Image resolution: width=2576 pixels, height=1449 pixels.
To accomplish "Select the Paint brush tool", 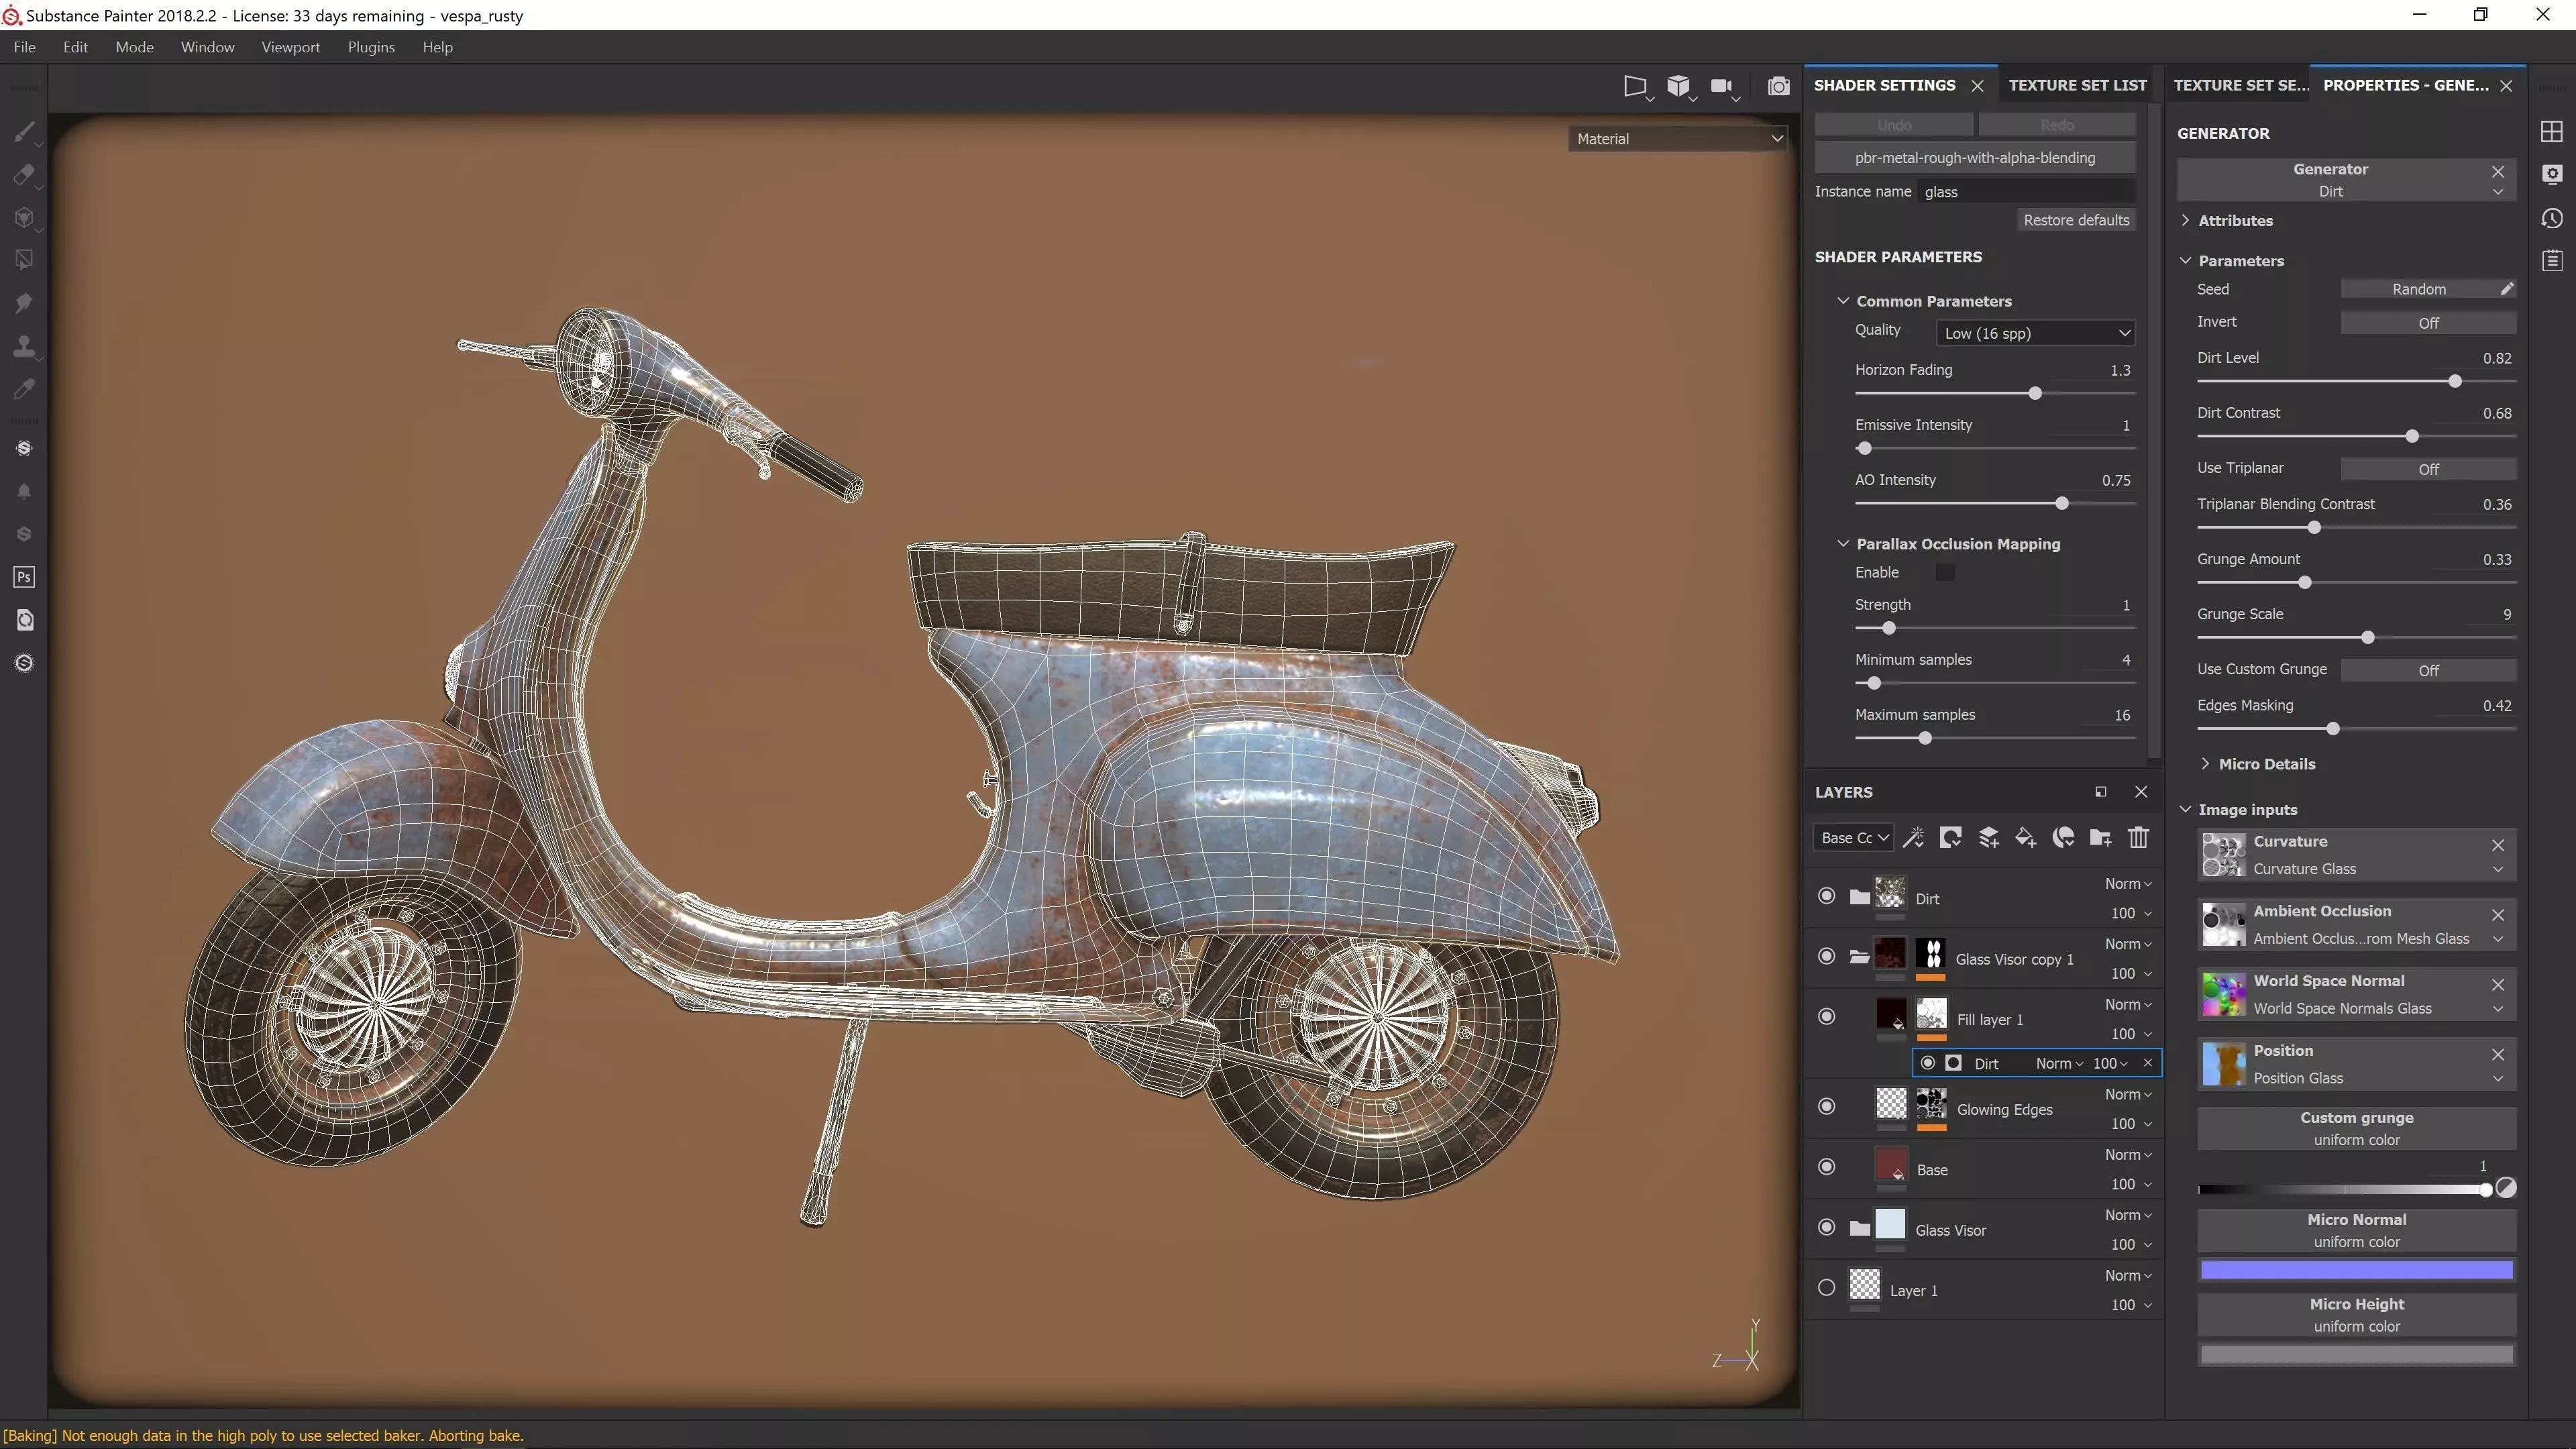I will 24,131.
